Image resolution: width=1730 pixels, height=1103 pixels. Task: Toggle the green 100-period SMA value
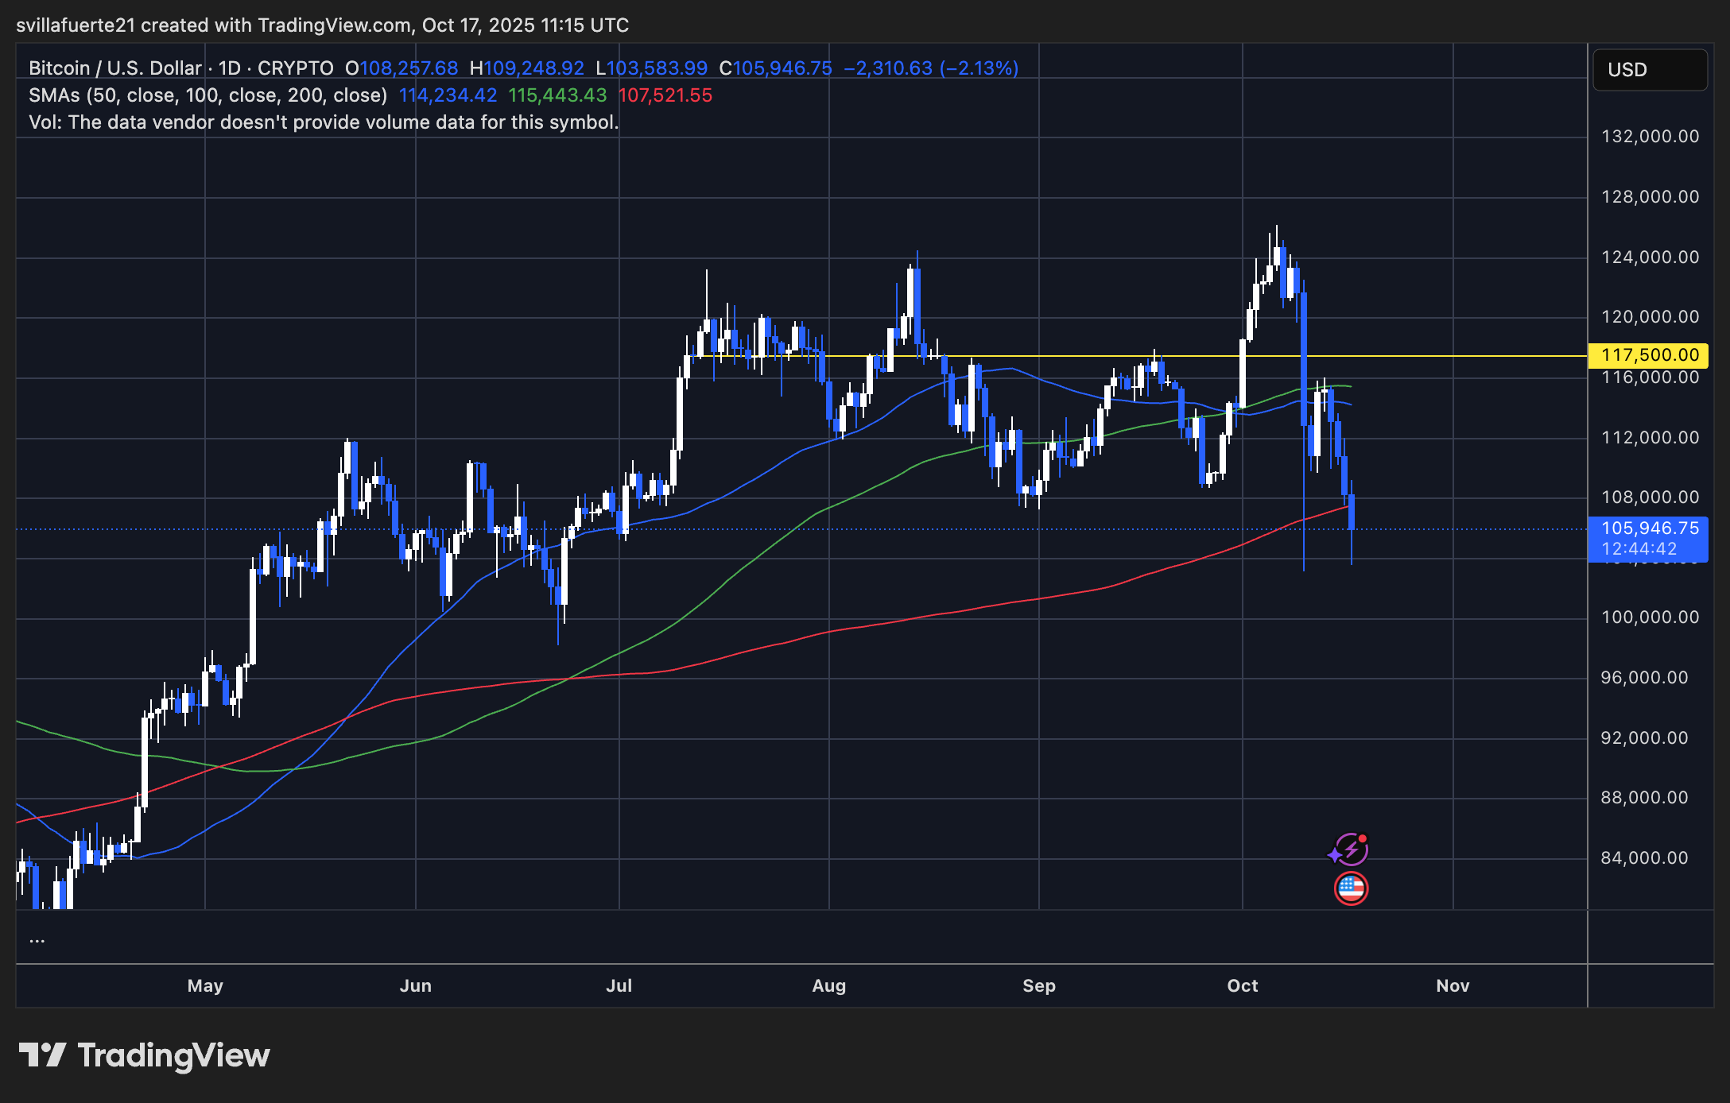557,95
